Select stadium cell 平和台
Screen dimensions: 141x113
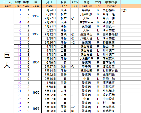pos(86,10)
